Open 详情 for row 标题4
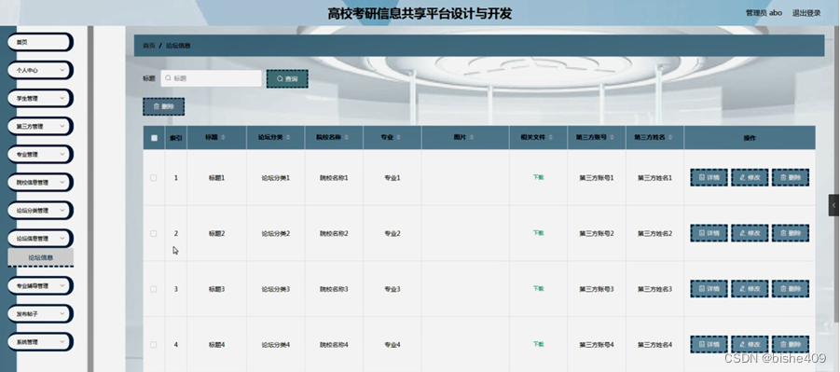This screenshot has width=840, height=372. point(709,345)
